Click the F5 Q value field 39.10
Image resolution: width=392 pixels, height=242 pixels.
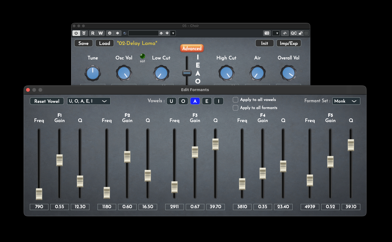coord(351,207)
